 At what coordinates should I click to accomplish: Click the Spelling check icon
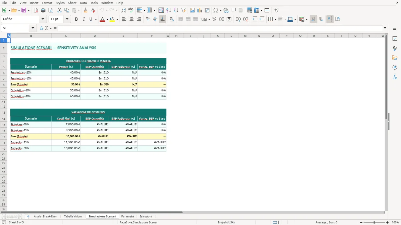(x=131, y=10)
